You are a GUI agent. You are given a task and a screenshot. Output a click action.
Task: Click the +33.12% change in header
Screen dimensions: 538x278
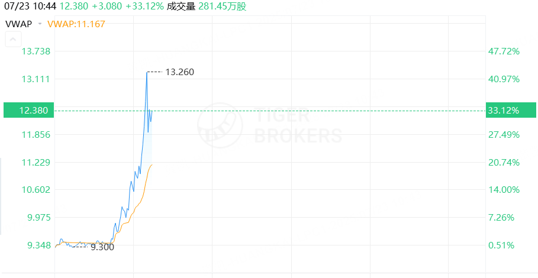(145, 6)
